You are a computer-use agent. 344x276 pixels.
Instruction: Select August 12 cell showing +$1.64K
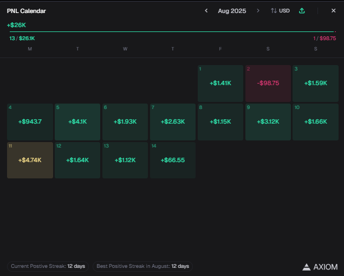[77, 161]
